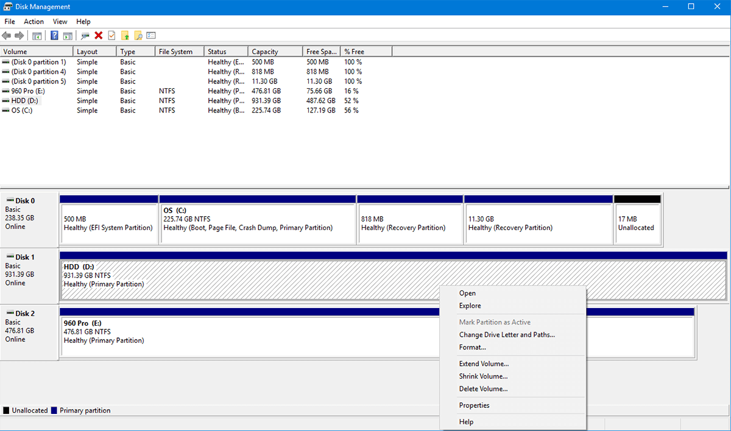Open the Action menu
Screen dimensions: 731x431
[34, 21]
